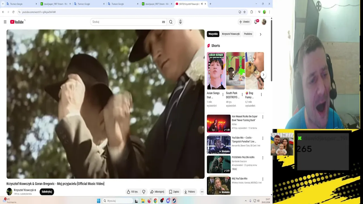Like the video with thumbs up
The width and height of the screenshot is (363, 204).
tap(132, 192)
